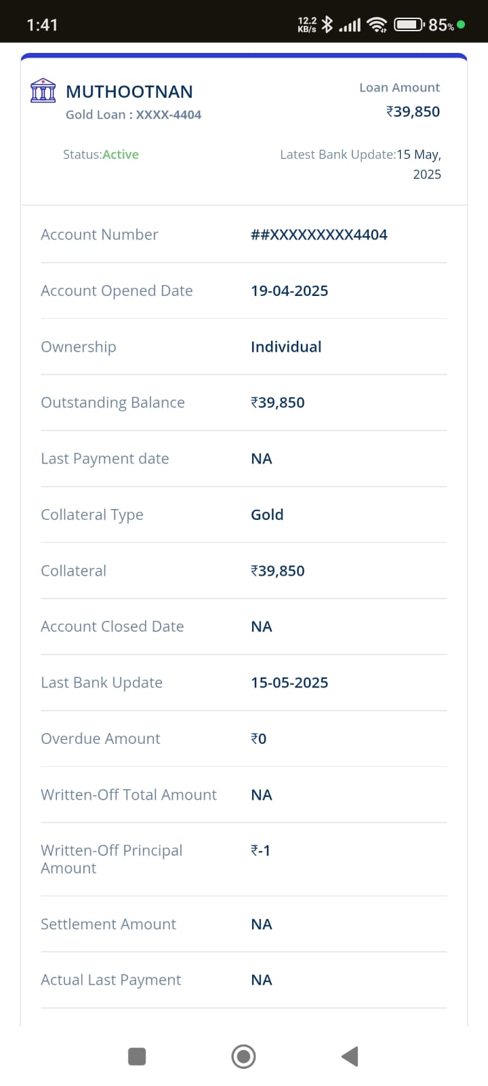Tap the Wi-Fi icon in status bar
The width and height of the screenshot is (488, 1086).
377,25
